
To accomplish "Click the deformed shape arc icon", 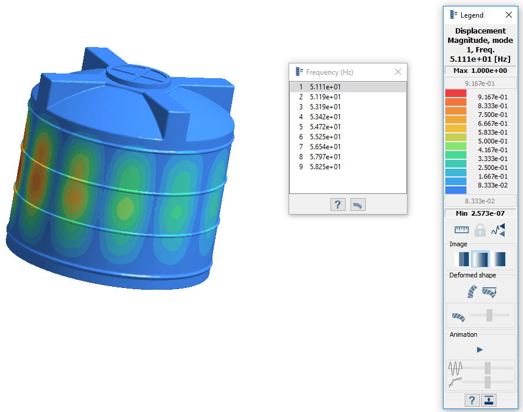I will (x=471, y=291).
